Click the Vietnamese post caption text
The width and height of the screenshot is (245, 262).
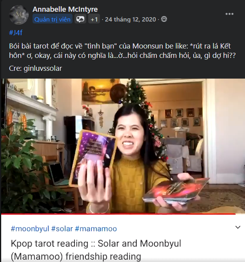point(122,50)
